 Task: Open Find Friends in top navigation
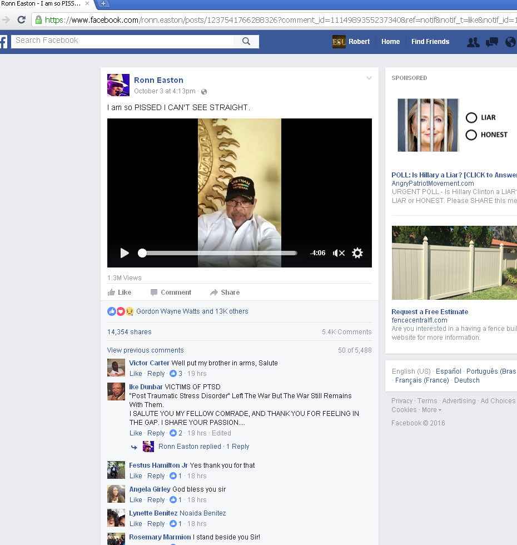coord(430,42)
